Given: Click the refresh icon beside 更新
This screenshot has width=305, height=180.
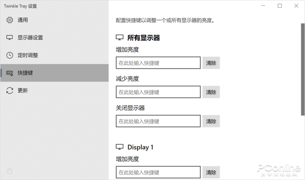Looking at the screenshot, I should click(x=10, y=90).
